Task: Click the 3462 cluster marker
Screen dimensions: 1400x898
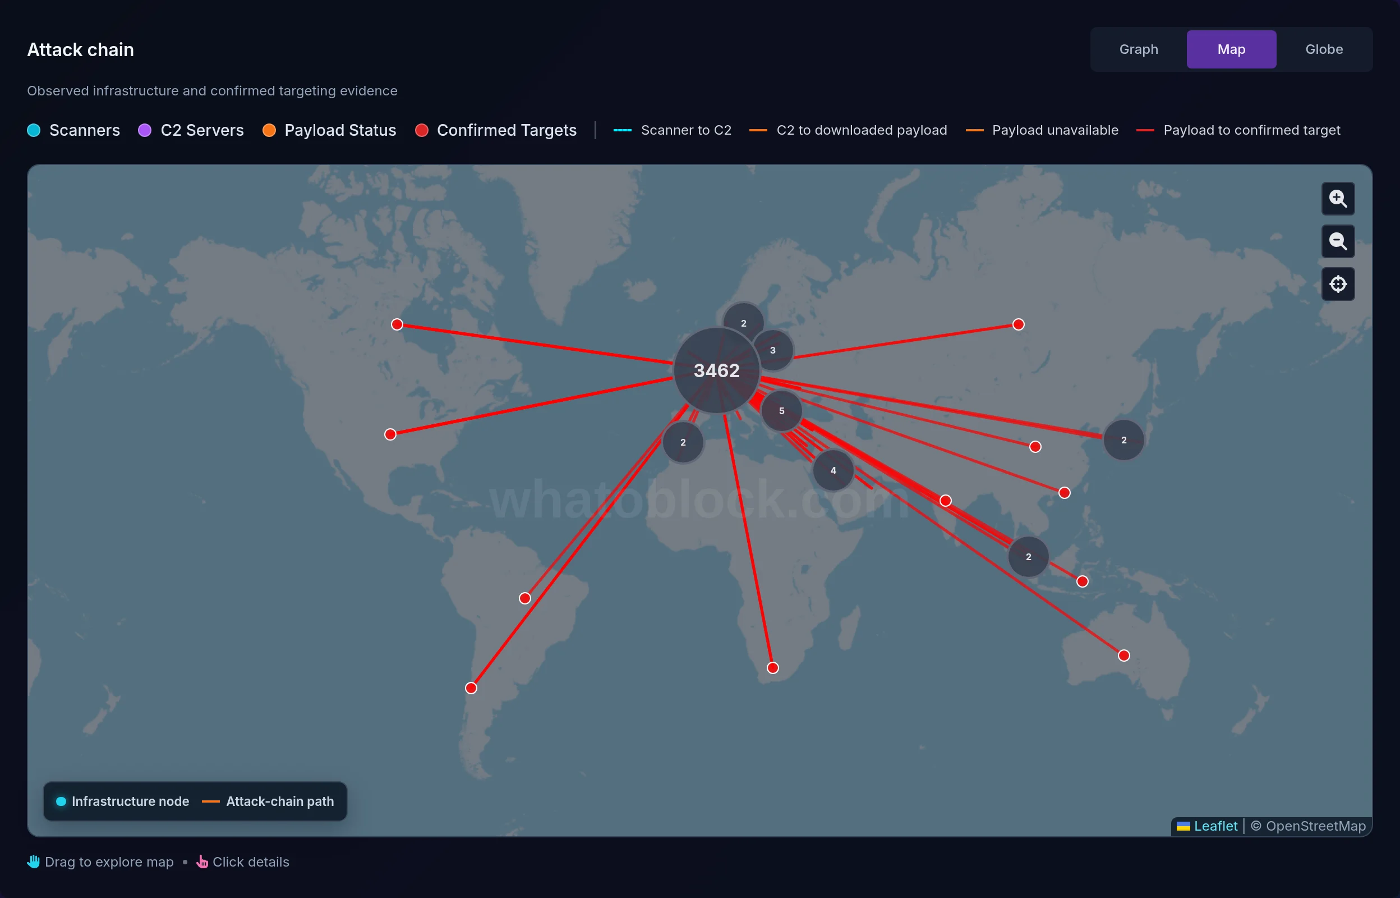Action: 717,370
